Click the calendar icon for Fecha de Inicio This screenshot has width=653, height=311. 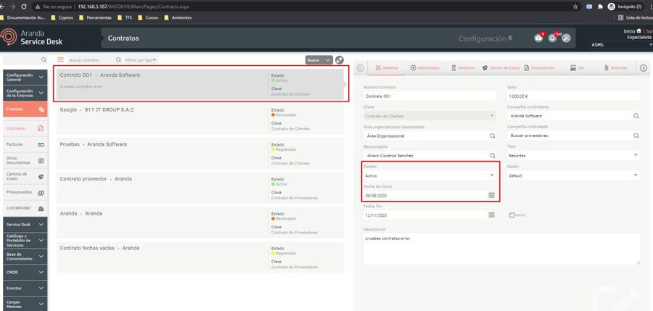tap(491, 196)
